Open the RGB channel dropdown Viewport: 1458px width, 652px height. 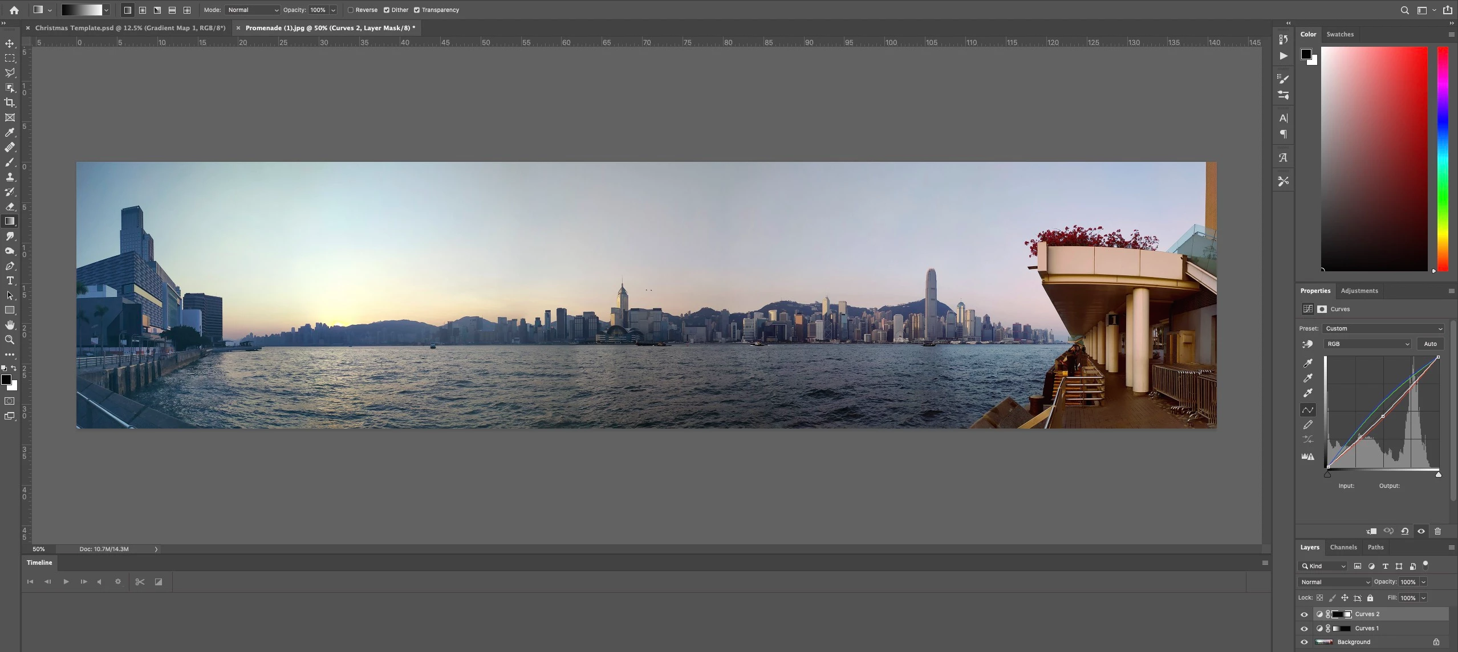coord(1367,344)
